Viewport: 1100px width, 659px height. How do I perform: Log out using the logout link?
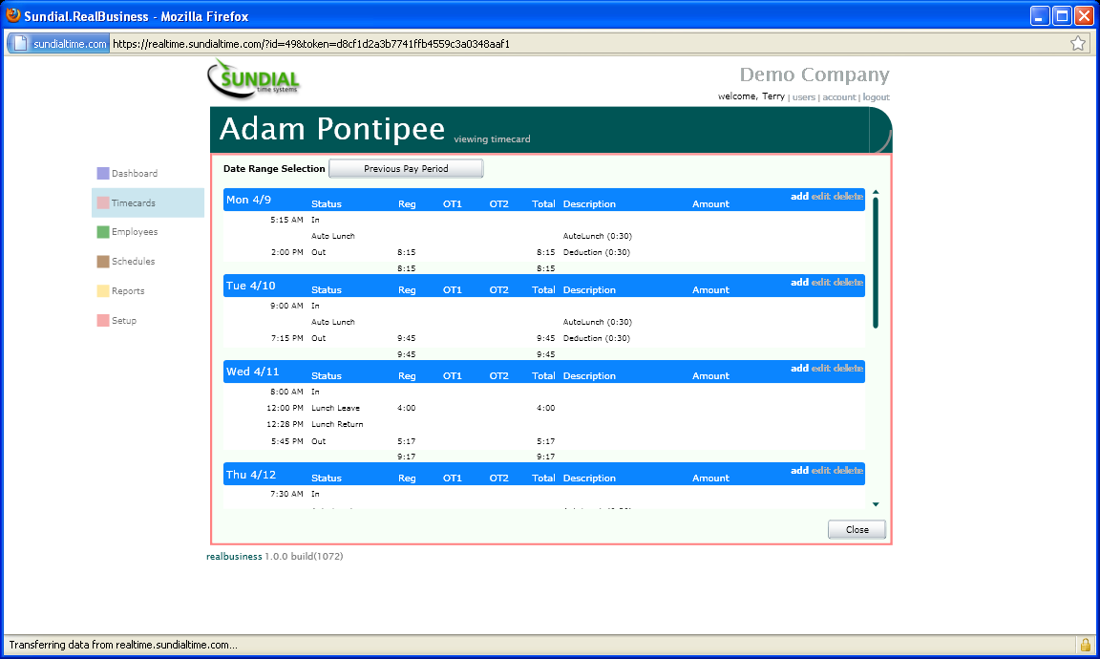(876, 97)
